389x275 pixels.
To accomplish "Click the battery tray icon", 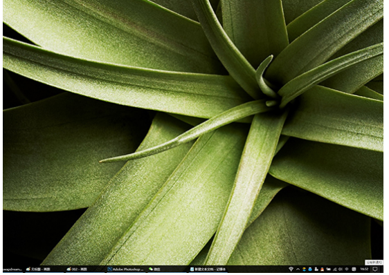I will (328, 269).
